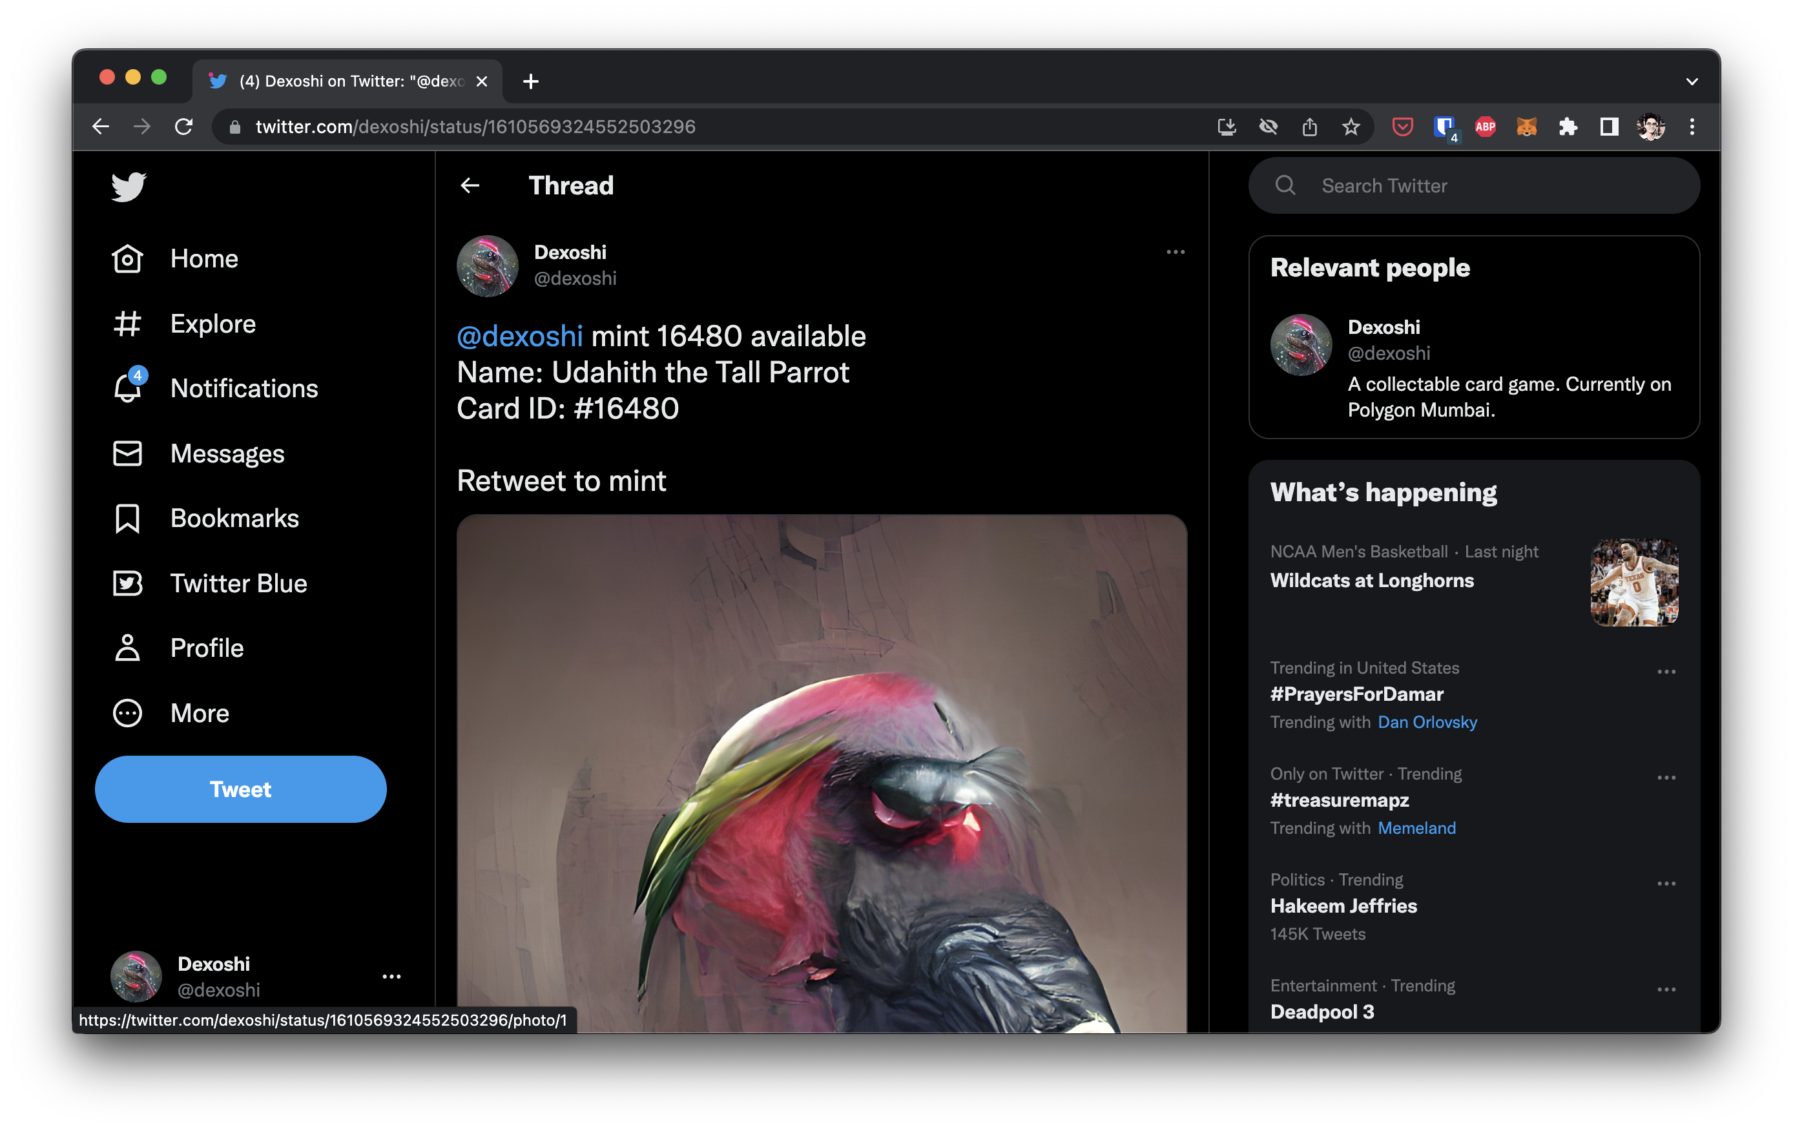This screenshot has width=1793, height=1129.
Task: Open options for #PrayersForDamar trend
Action: click(1666, 671)
